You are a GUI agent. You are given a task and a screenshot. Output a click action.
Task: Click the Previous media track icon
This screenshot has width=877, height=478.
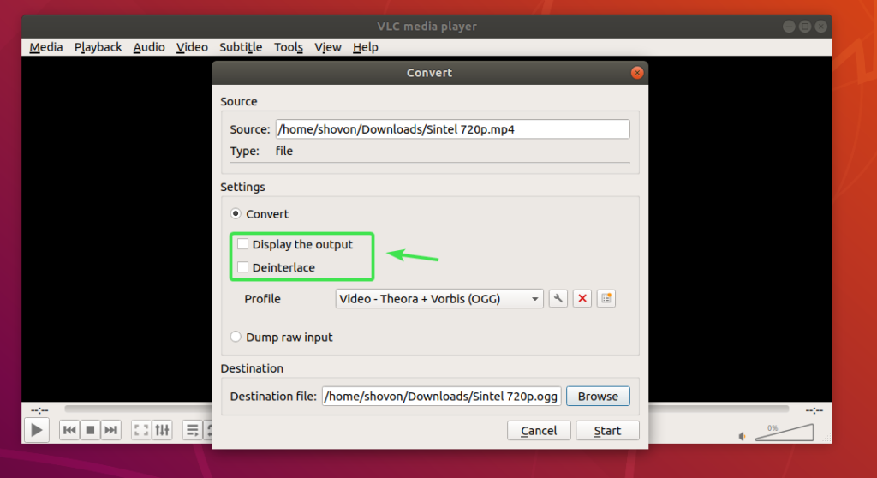coord(69,430)
